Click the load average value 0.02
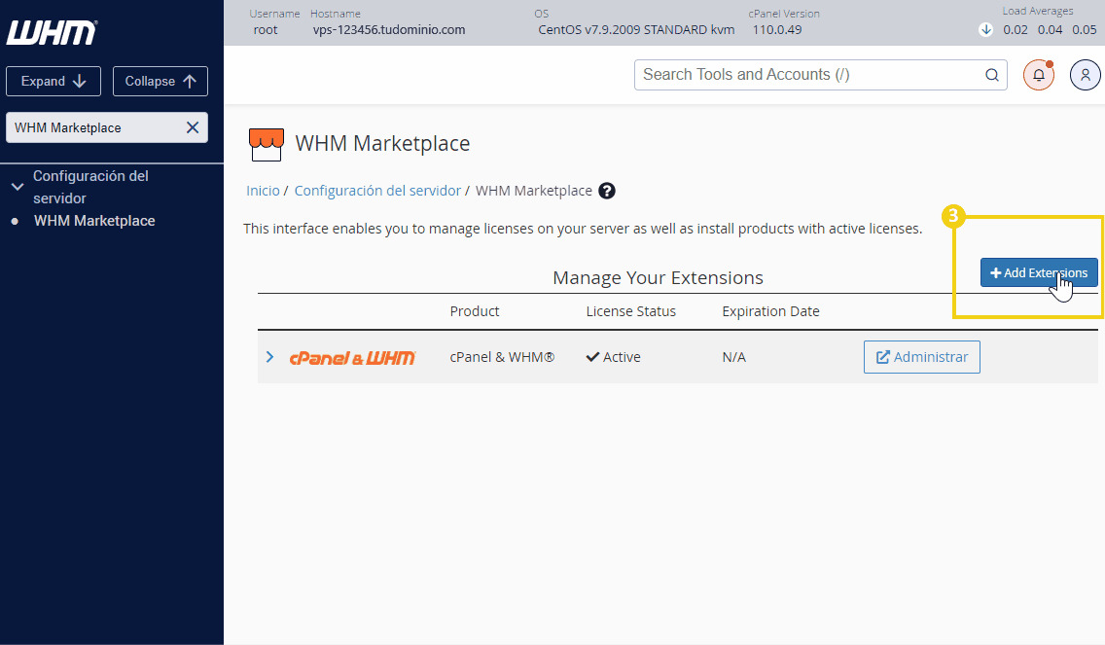The height and width of the screenshot is (645, 1105). (x=1016, y=29)
